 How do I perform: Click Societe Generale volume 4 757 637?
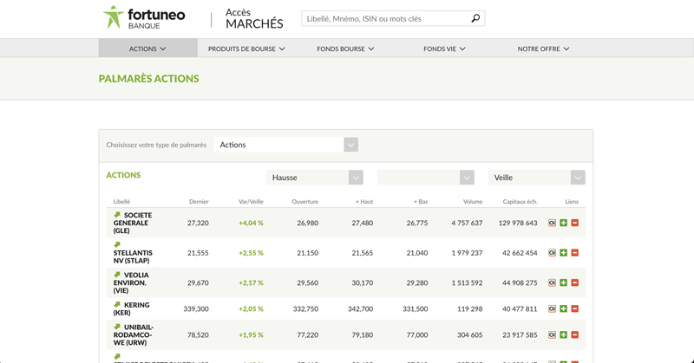[467, 223]
